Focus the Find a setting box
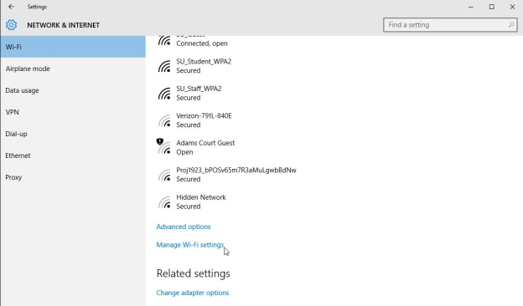This screenshot has width=523, height=306. click(x=450, y=25)
